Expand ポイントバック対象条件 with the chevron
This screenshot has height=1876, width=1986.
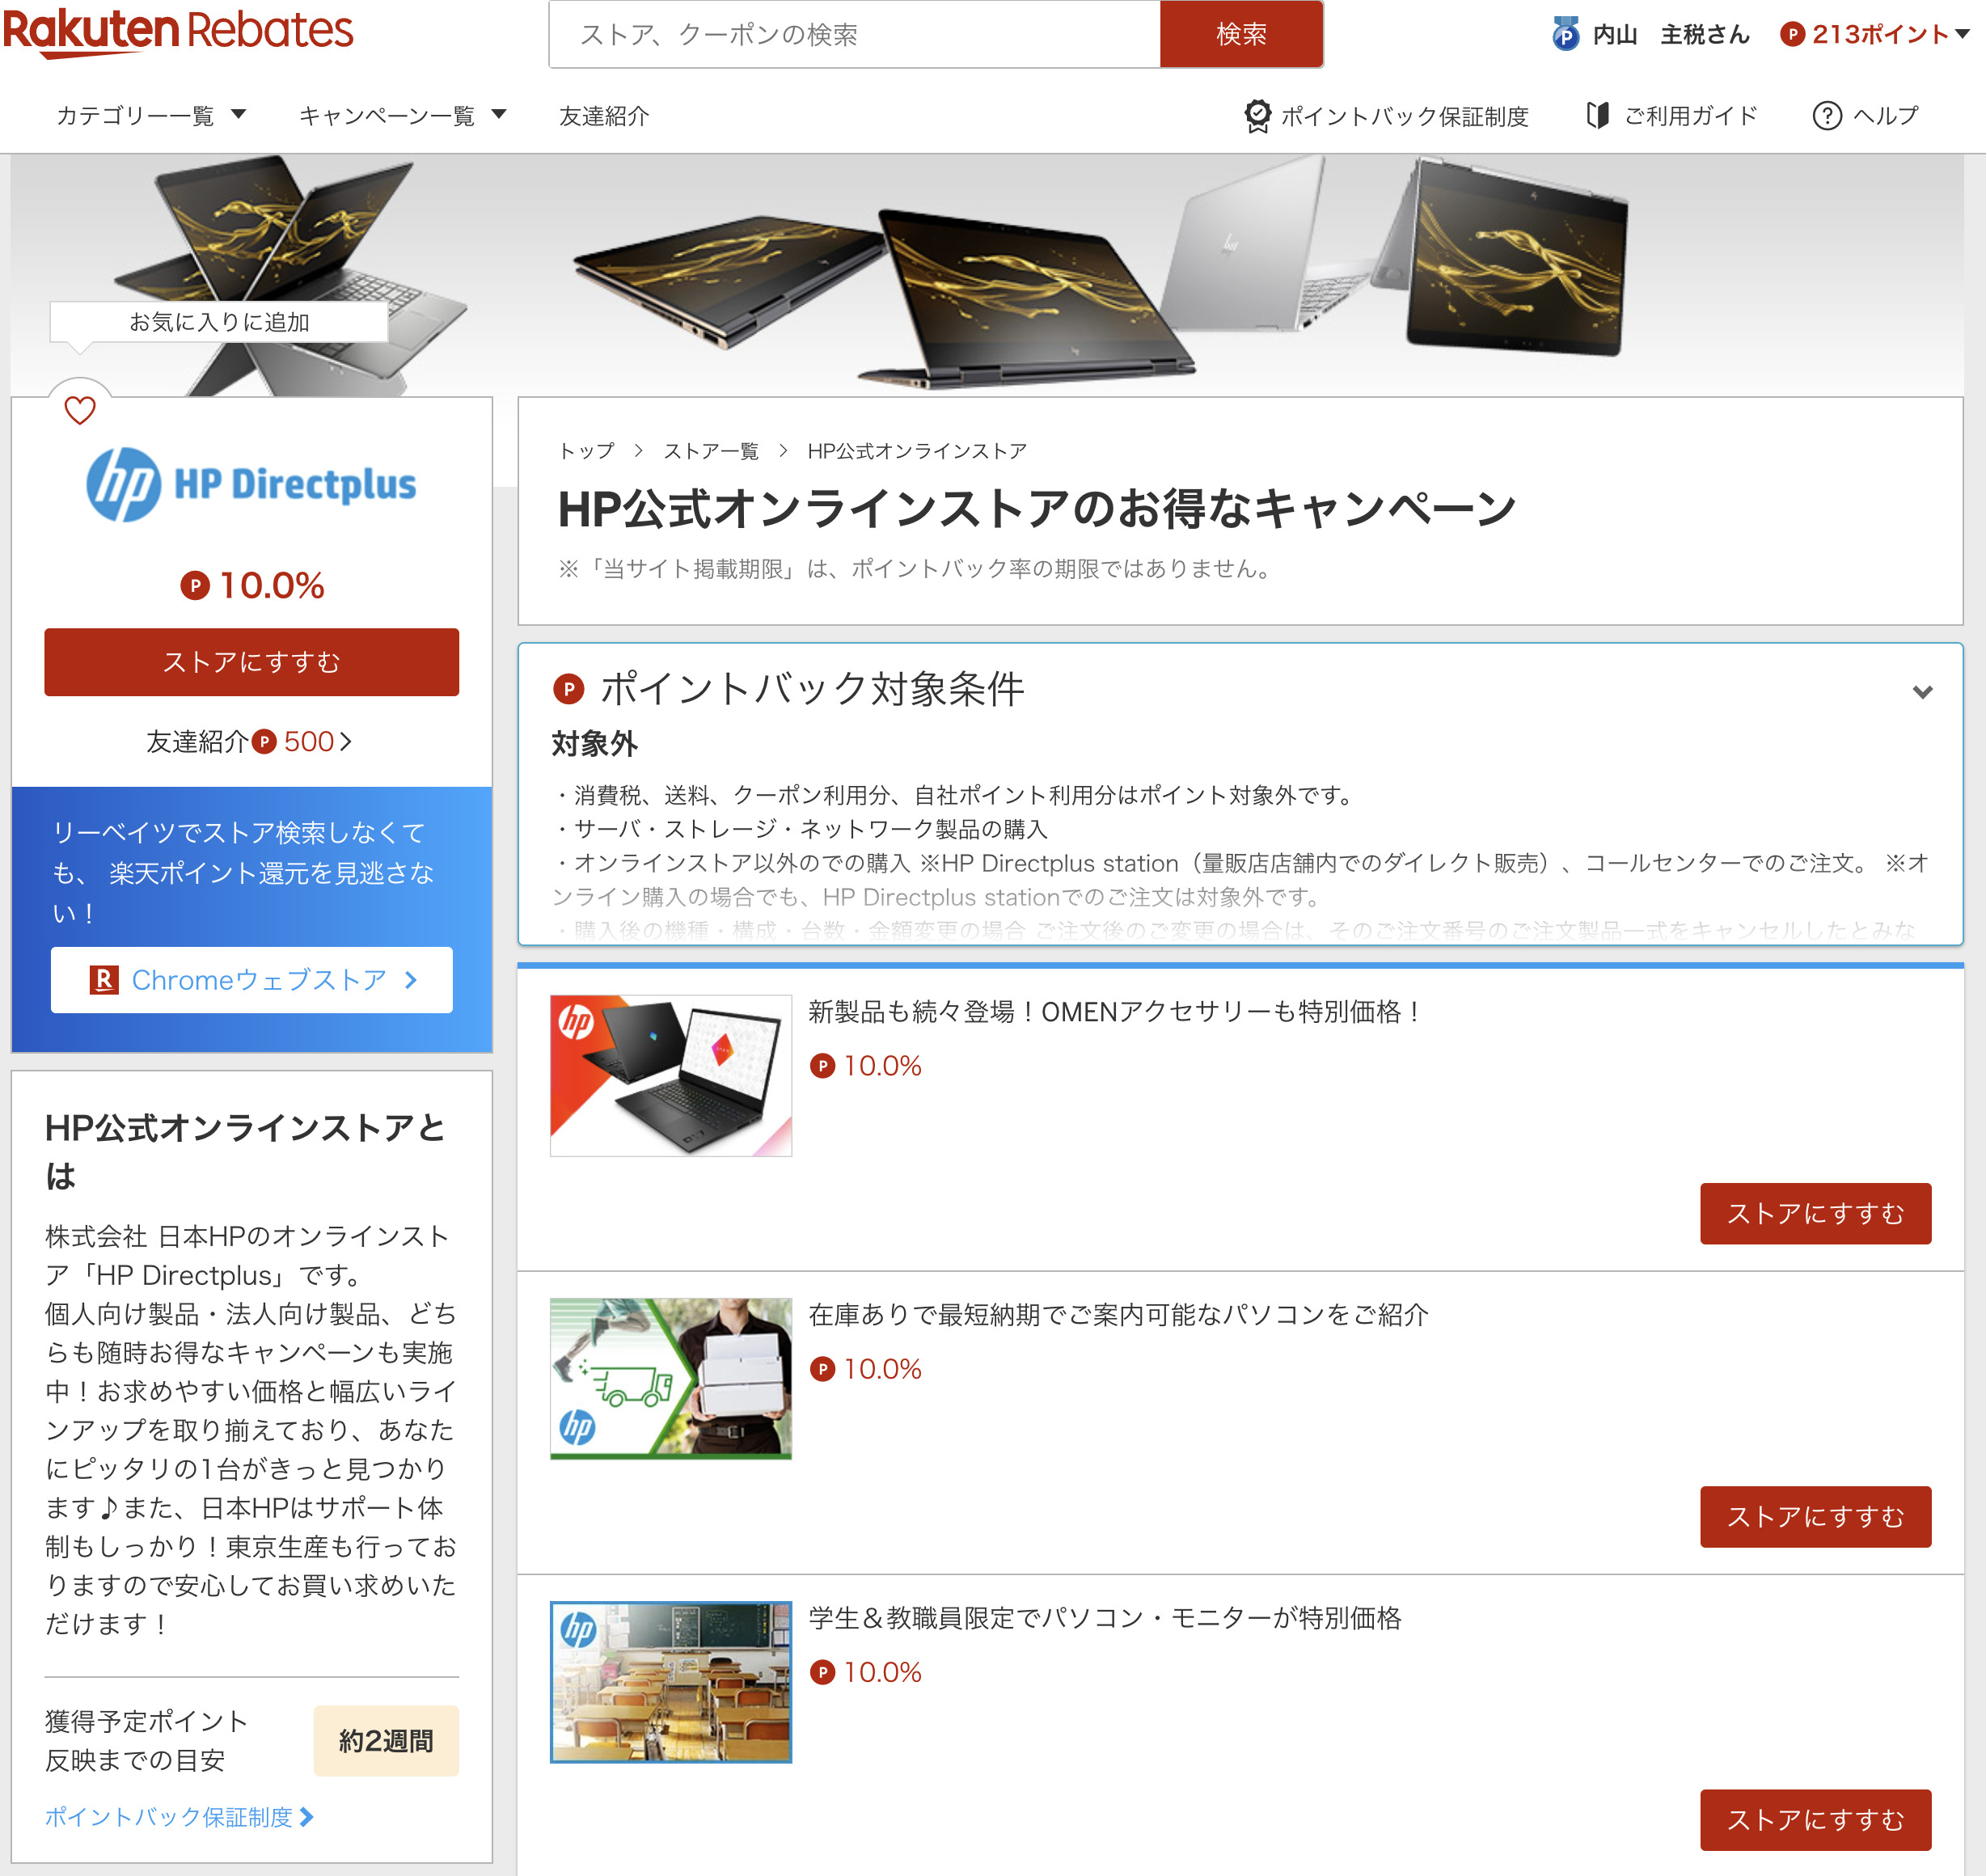(1922, 691)
